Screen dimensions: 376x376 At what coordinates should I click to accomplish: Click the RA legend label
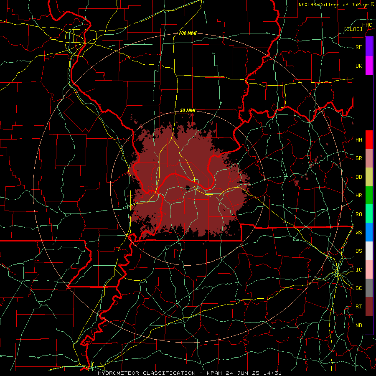358,214
